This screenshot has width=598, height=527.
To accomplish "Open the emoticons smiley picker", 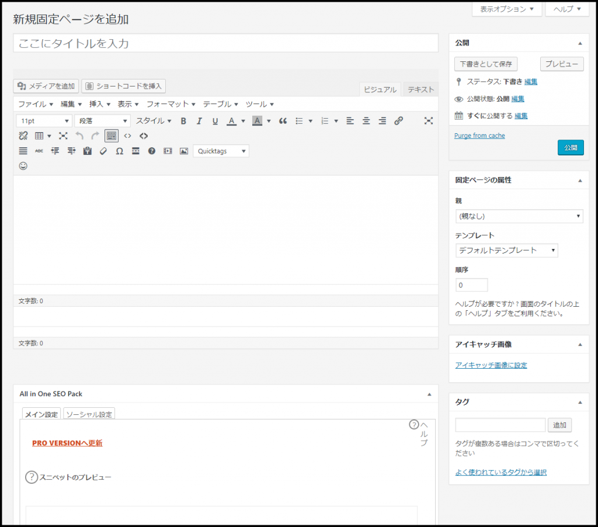I will pos(23,166).
